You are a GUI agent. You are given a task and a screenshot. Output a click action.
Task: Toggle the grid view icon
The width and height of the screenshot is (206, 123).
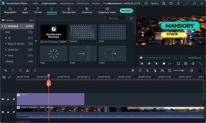[x=131, y=19]
